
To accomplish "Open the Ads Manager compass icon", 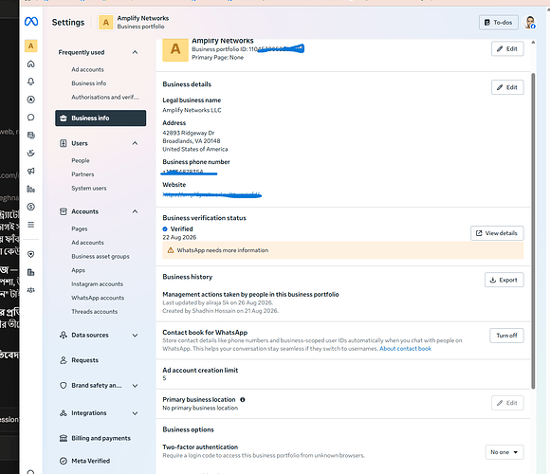I will click(31, 100).
